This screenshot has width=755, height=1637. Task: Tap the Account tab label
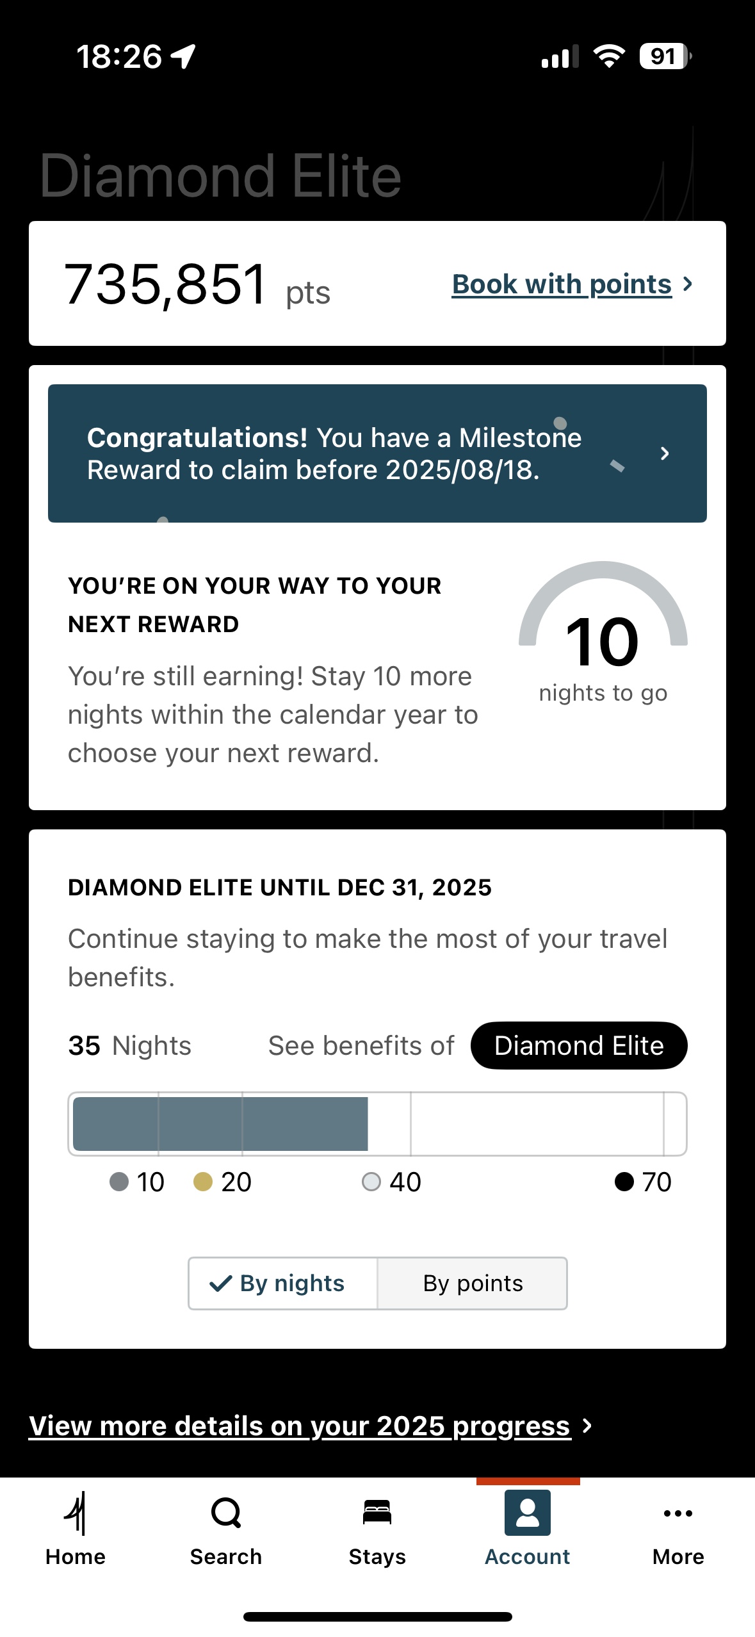pyautogui.click(x=528, y=1557)
